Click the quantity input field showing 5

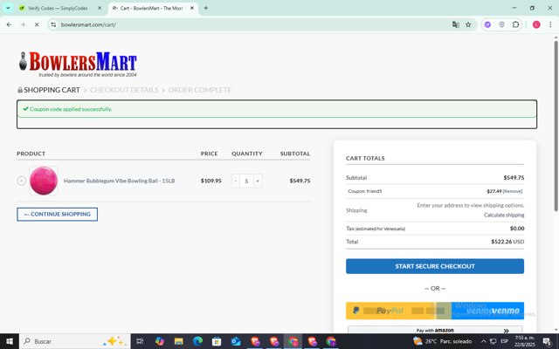click(x=246, y=181)
